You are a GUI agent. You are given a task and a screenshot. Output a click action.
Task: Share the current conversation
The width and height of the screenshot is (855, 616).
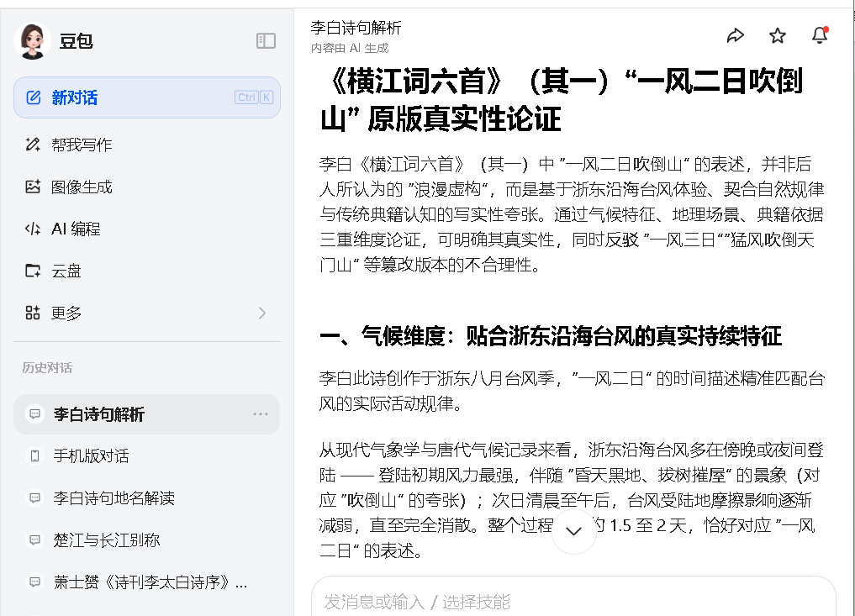pos(736,35)
